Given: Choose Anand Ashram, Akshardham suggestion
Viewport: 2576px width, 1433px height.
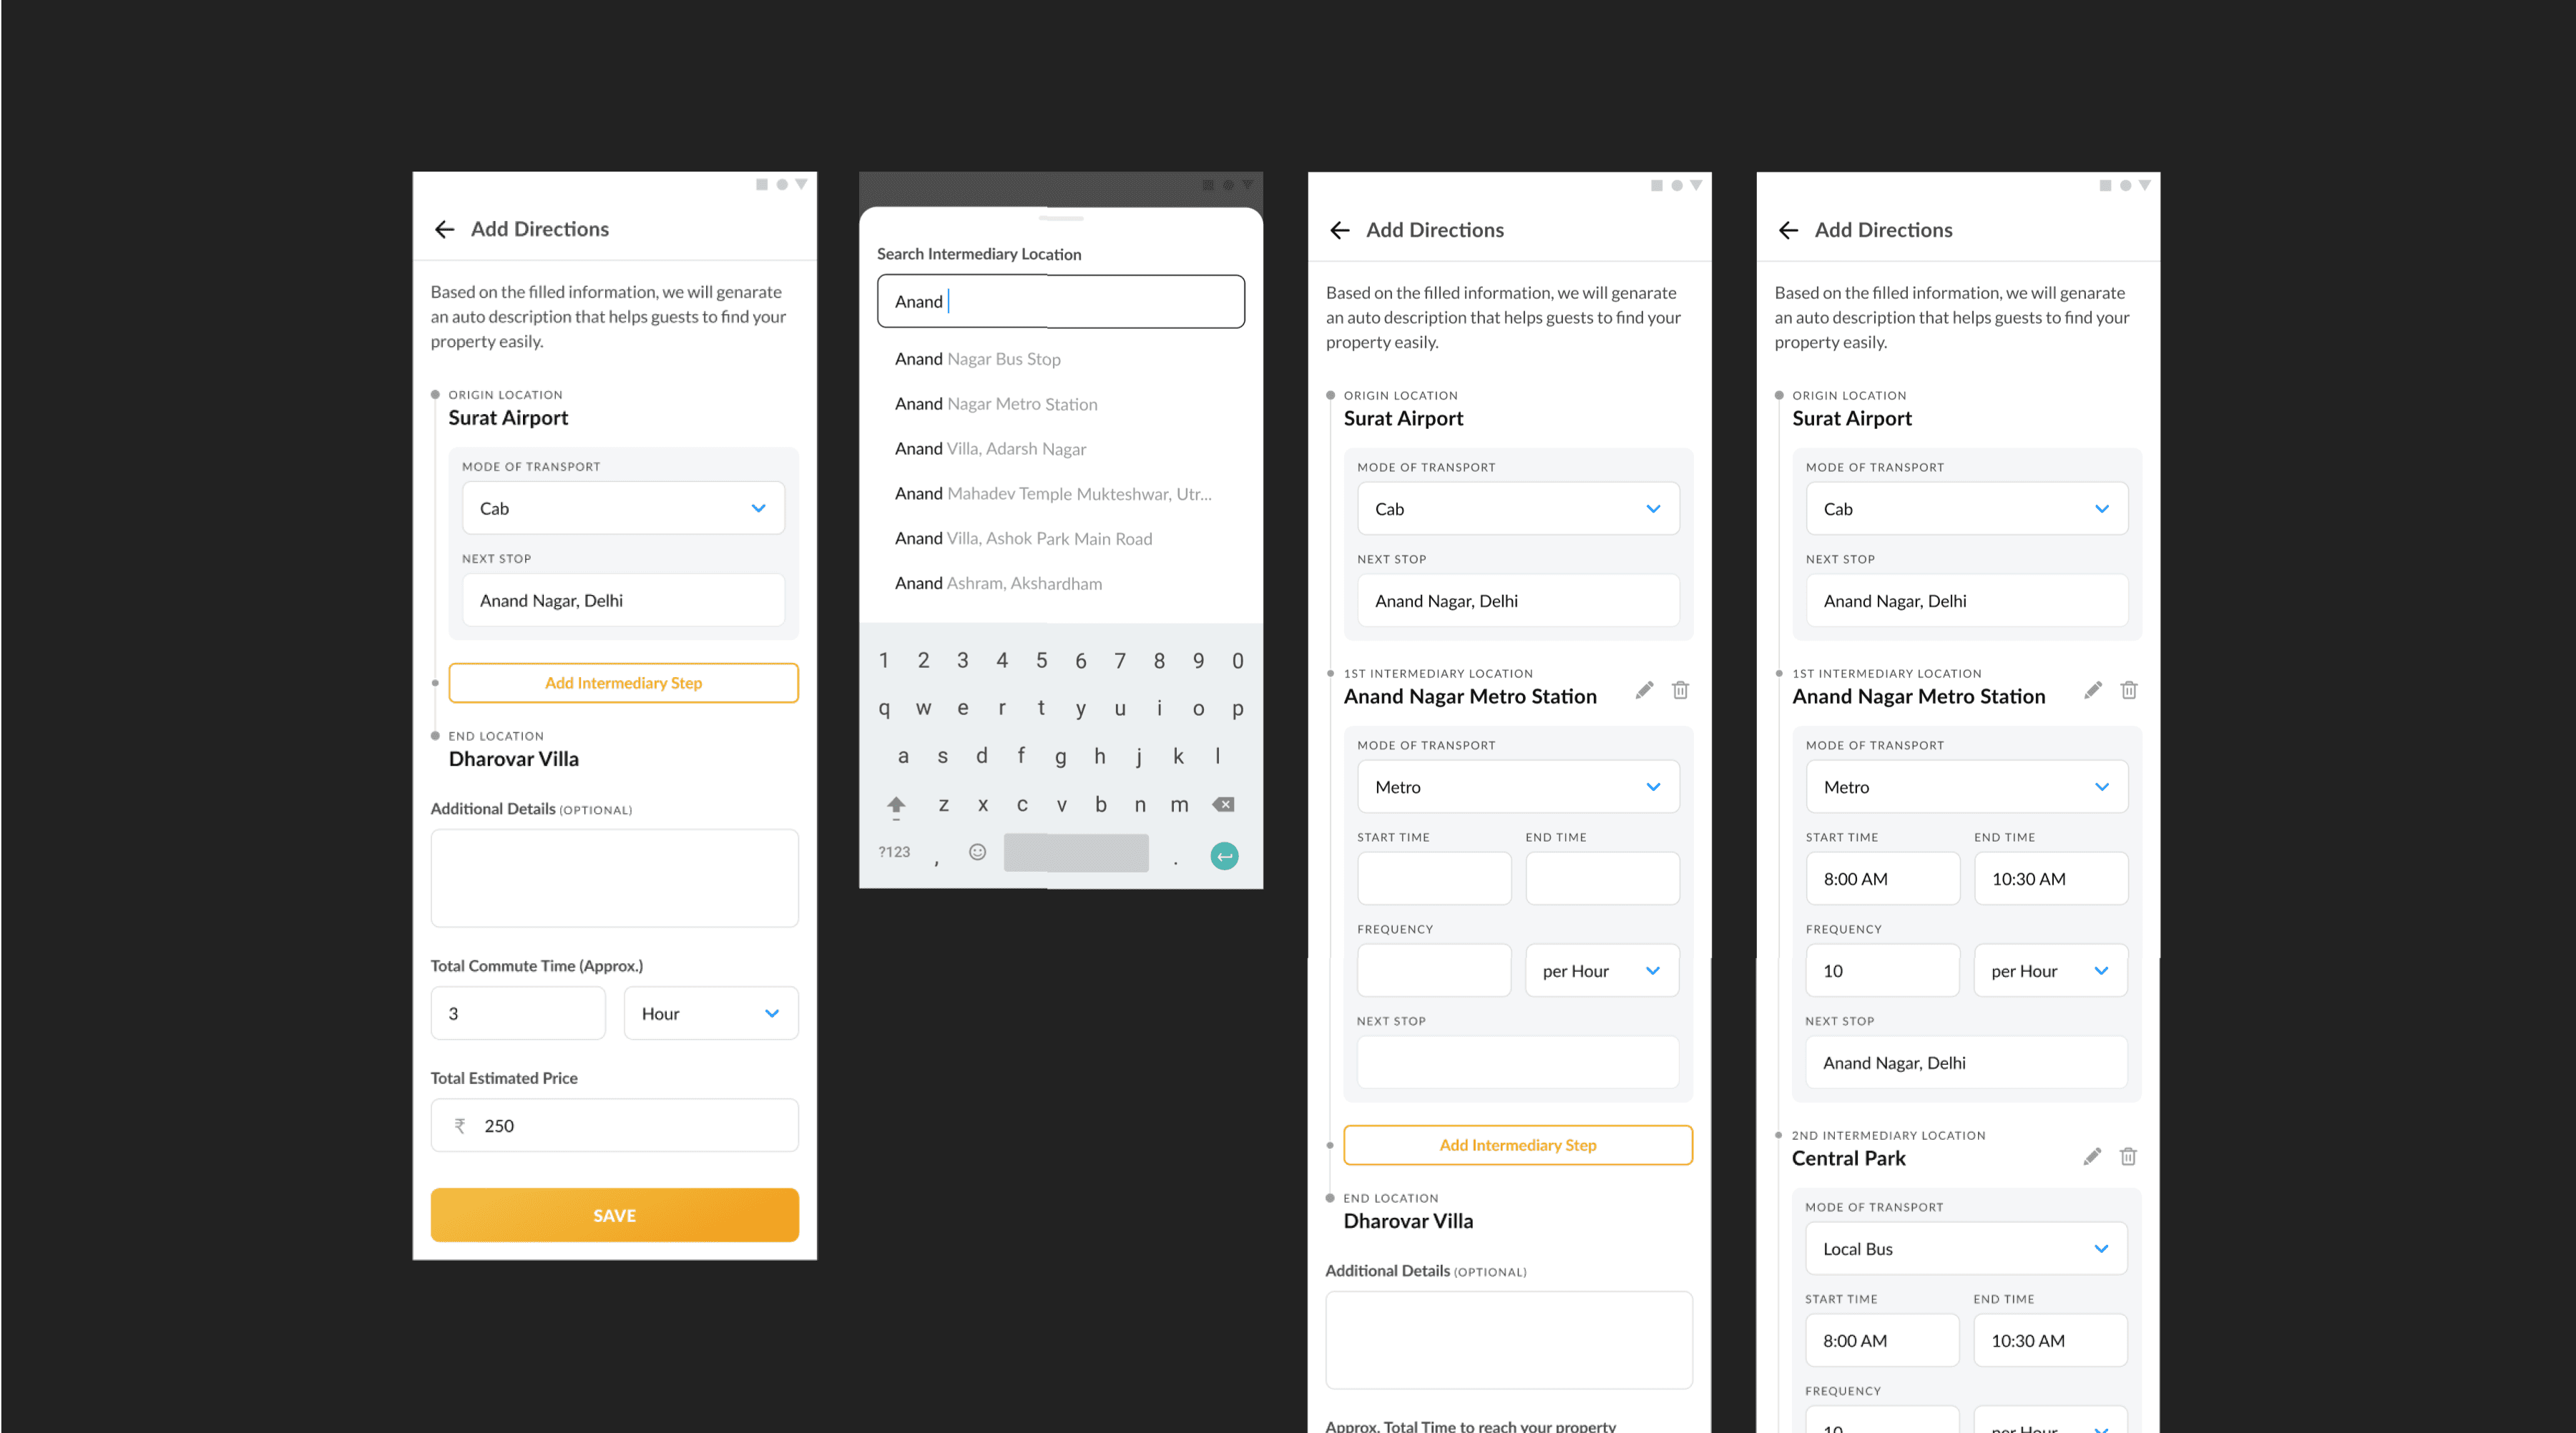Looking at the screenshot, I should [x=997, y=583].
